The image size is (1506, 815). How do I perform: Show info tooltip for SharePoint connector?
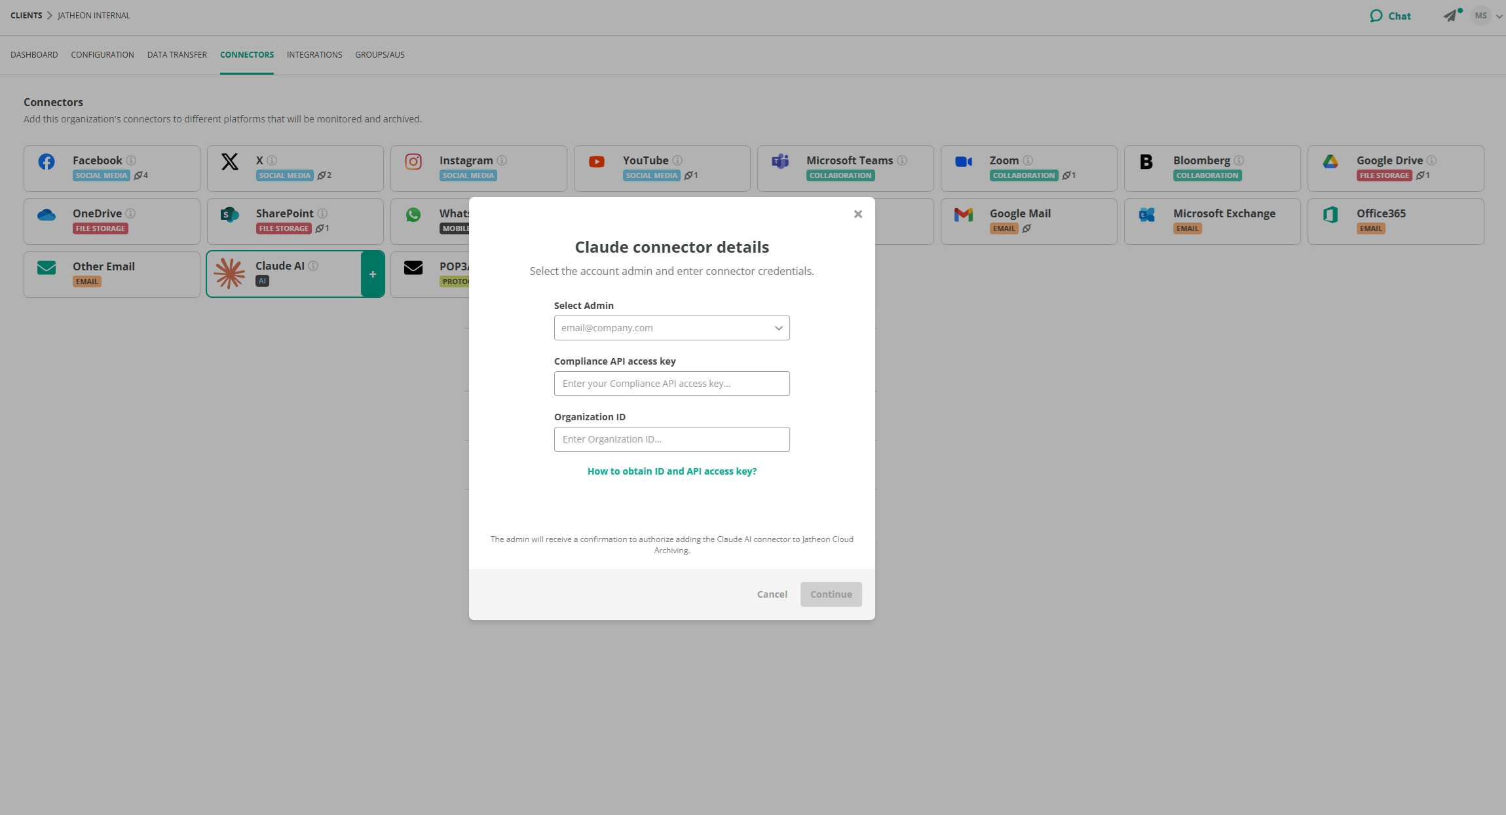coord(322,213)
